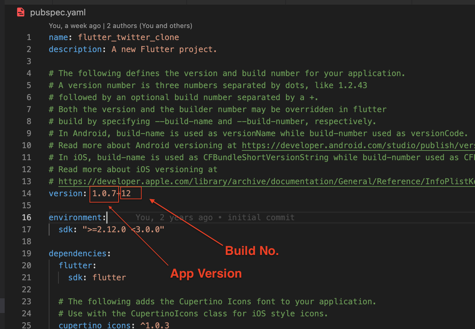Click the pubspec.yaml file icon
This screenshot has height=329, width=475.
[21, 12]
